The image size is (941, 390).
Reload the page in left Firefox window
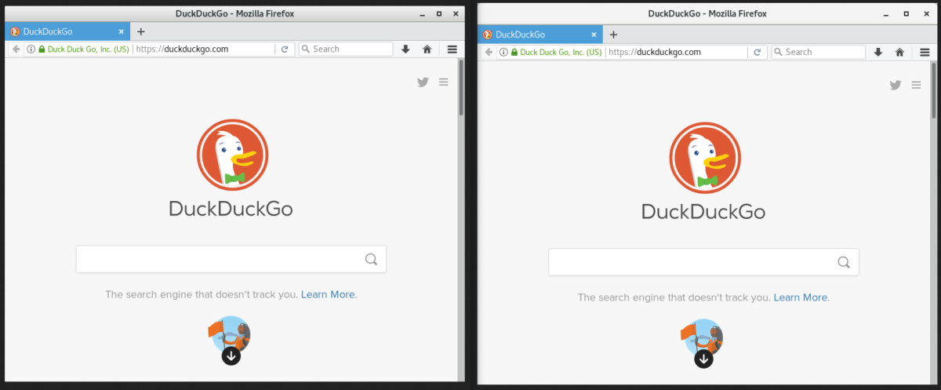click(x=285, y=49)
